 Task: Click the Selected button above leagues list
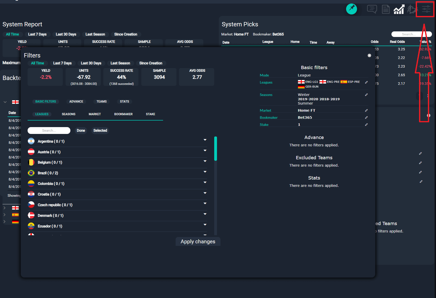click(x=100, y=130)
